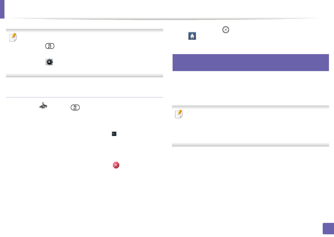
Task: Click the thin lavender divider line in left column
Action: point(85,97)
